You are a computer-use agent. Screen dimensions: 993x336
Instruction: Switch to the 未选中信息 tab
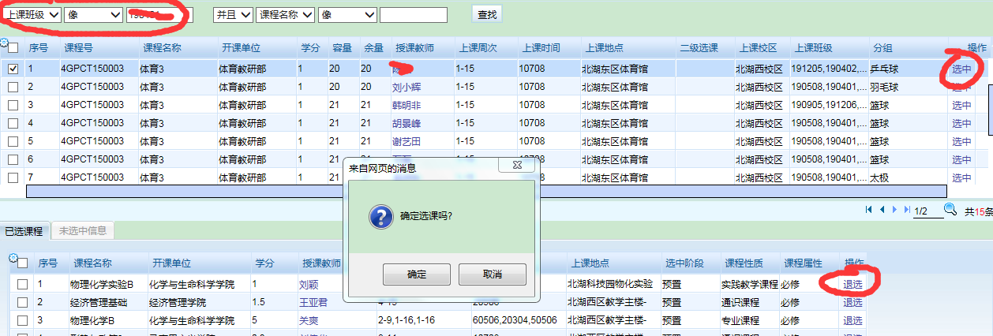point(83,231)
